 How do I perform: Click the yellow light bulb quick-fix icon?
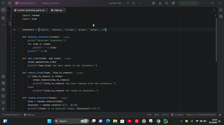click(x=94, y=26)
